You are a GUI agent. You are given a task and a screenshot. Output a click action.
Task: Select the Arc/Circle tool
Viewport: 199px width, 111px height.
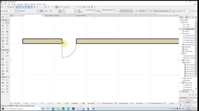(x=3, y=62)
